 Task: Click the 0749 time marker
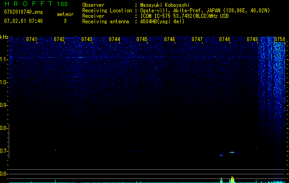pos(252,39)
